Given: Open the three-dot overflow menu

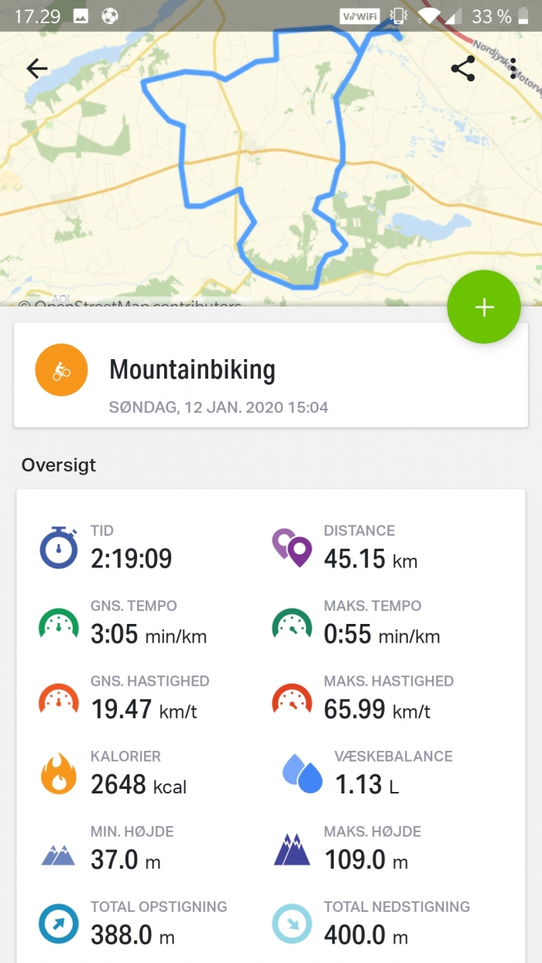Looking at the screenshot, I should 513,69.
